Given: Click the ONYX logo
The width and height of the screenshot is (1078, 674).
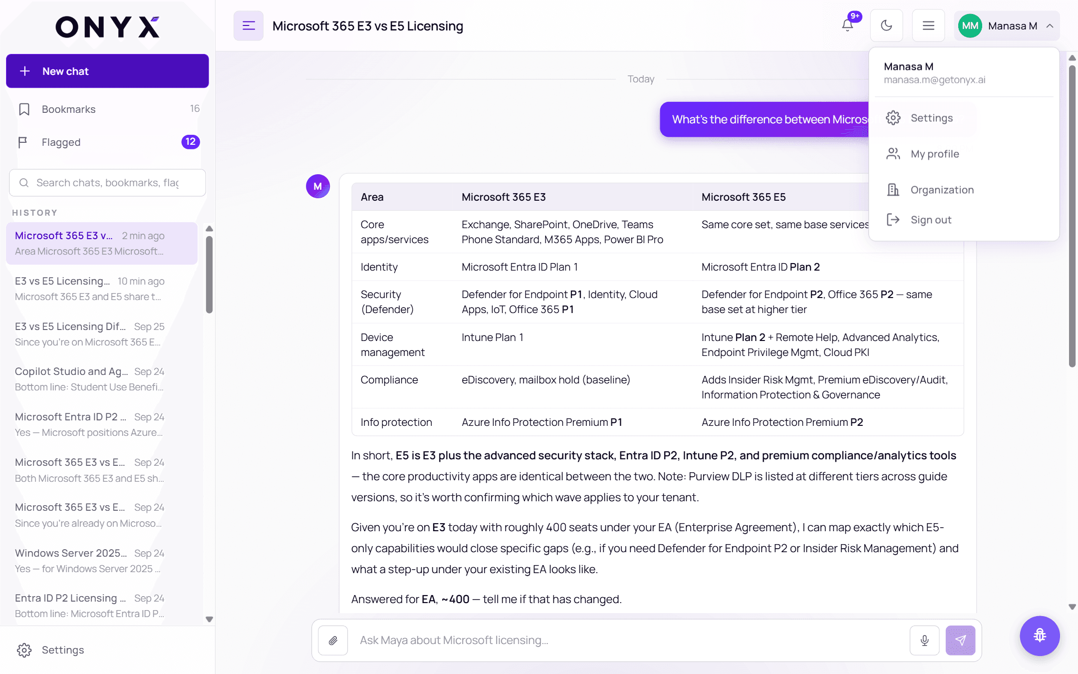Looking at the screenshot, I should click(x=107, y=26).
